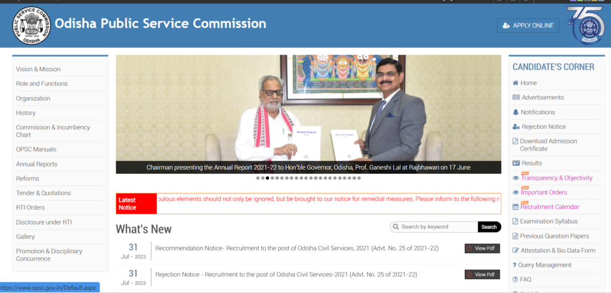
Task: Open the Apply Online button
Action: 528,25
